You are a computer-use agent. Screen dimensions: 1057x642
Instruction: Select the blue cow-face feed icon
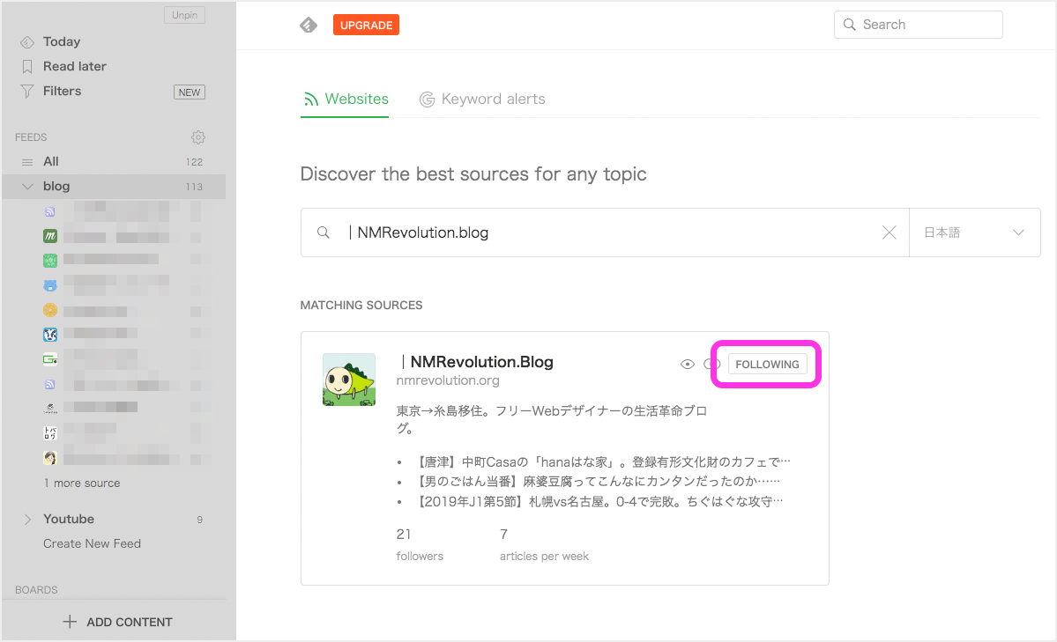pos(50,335)
